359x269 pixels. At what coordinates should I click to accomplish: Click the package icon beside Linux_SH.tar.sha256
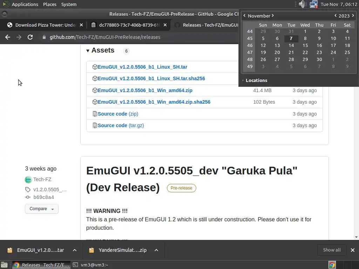point(95,78)
